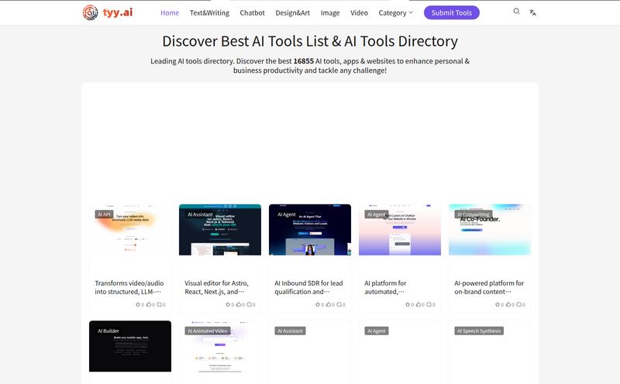620x384 pixels.
Task: Click the tyy.ai brand text link
Action: 118,12
